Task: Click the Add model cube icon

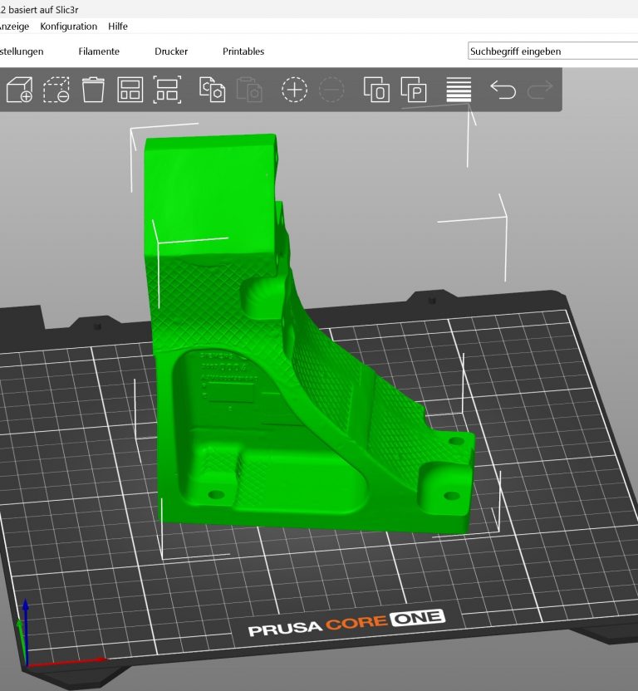Action: pos(19,89)
